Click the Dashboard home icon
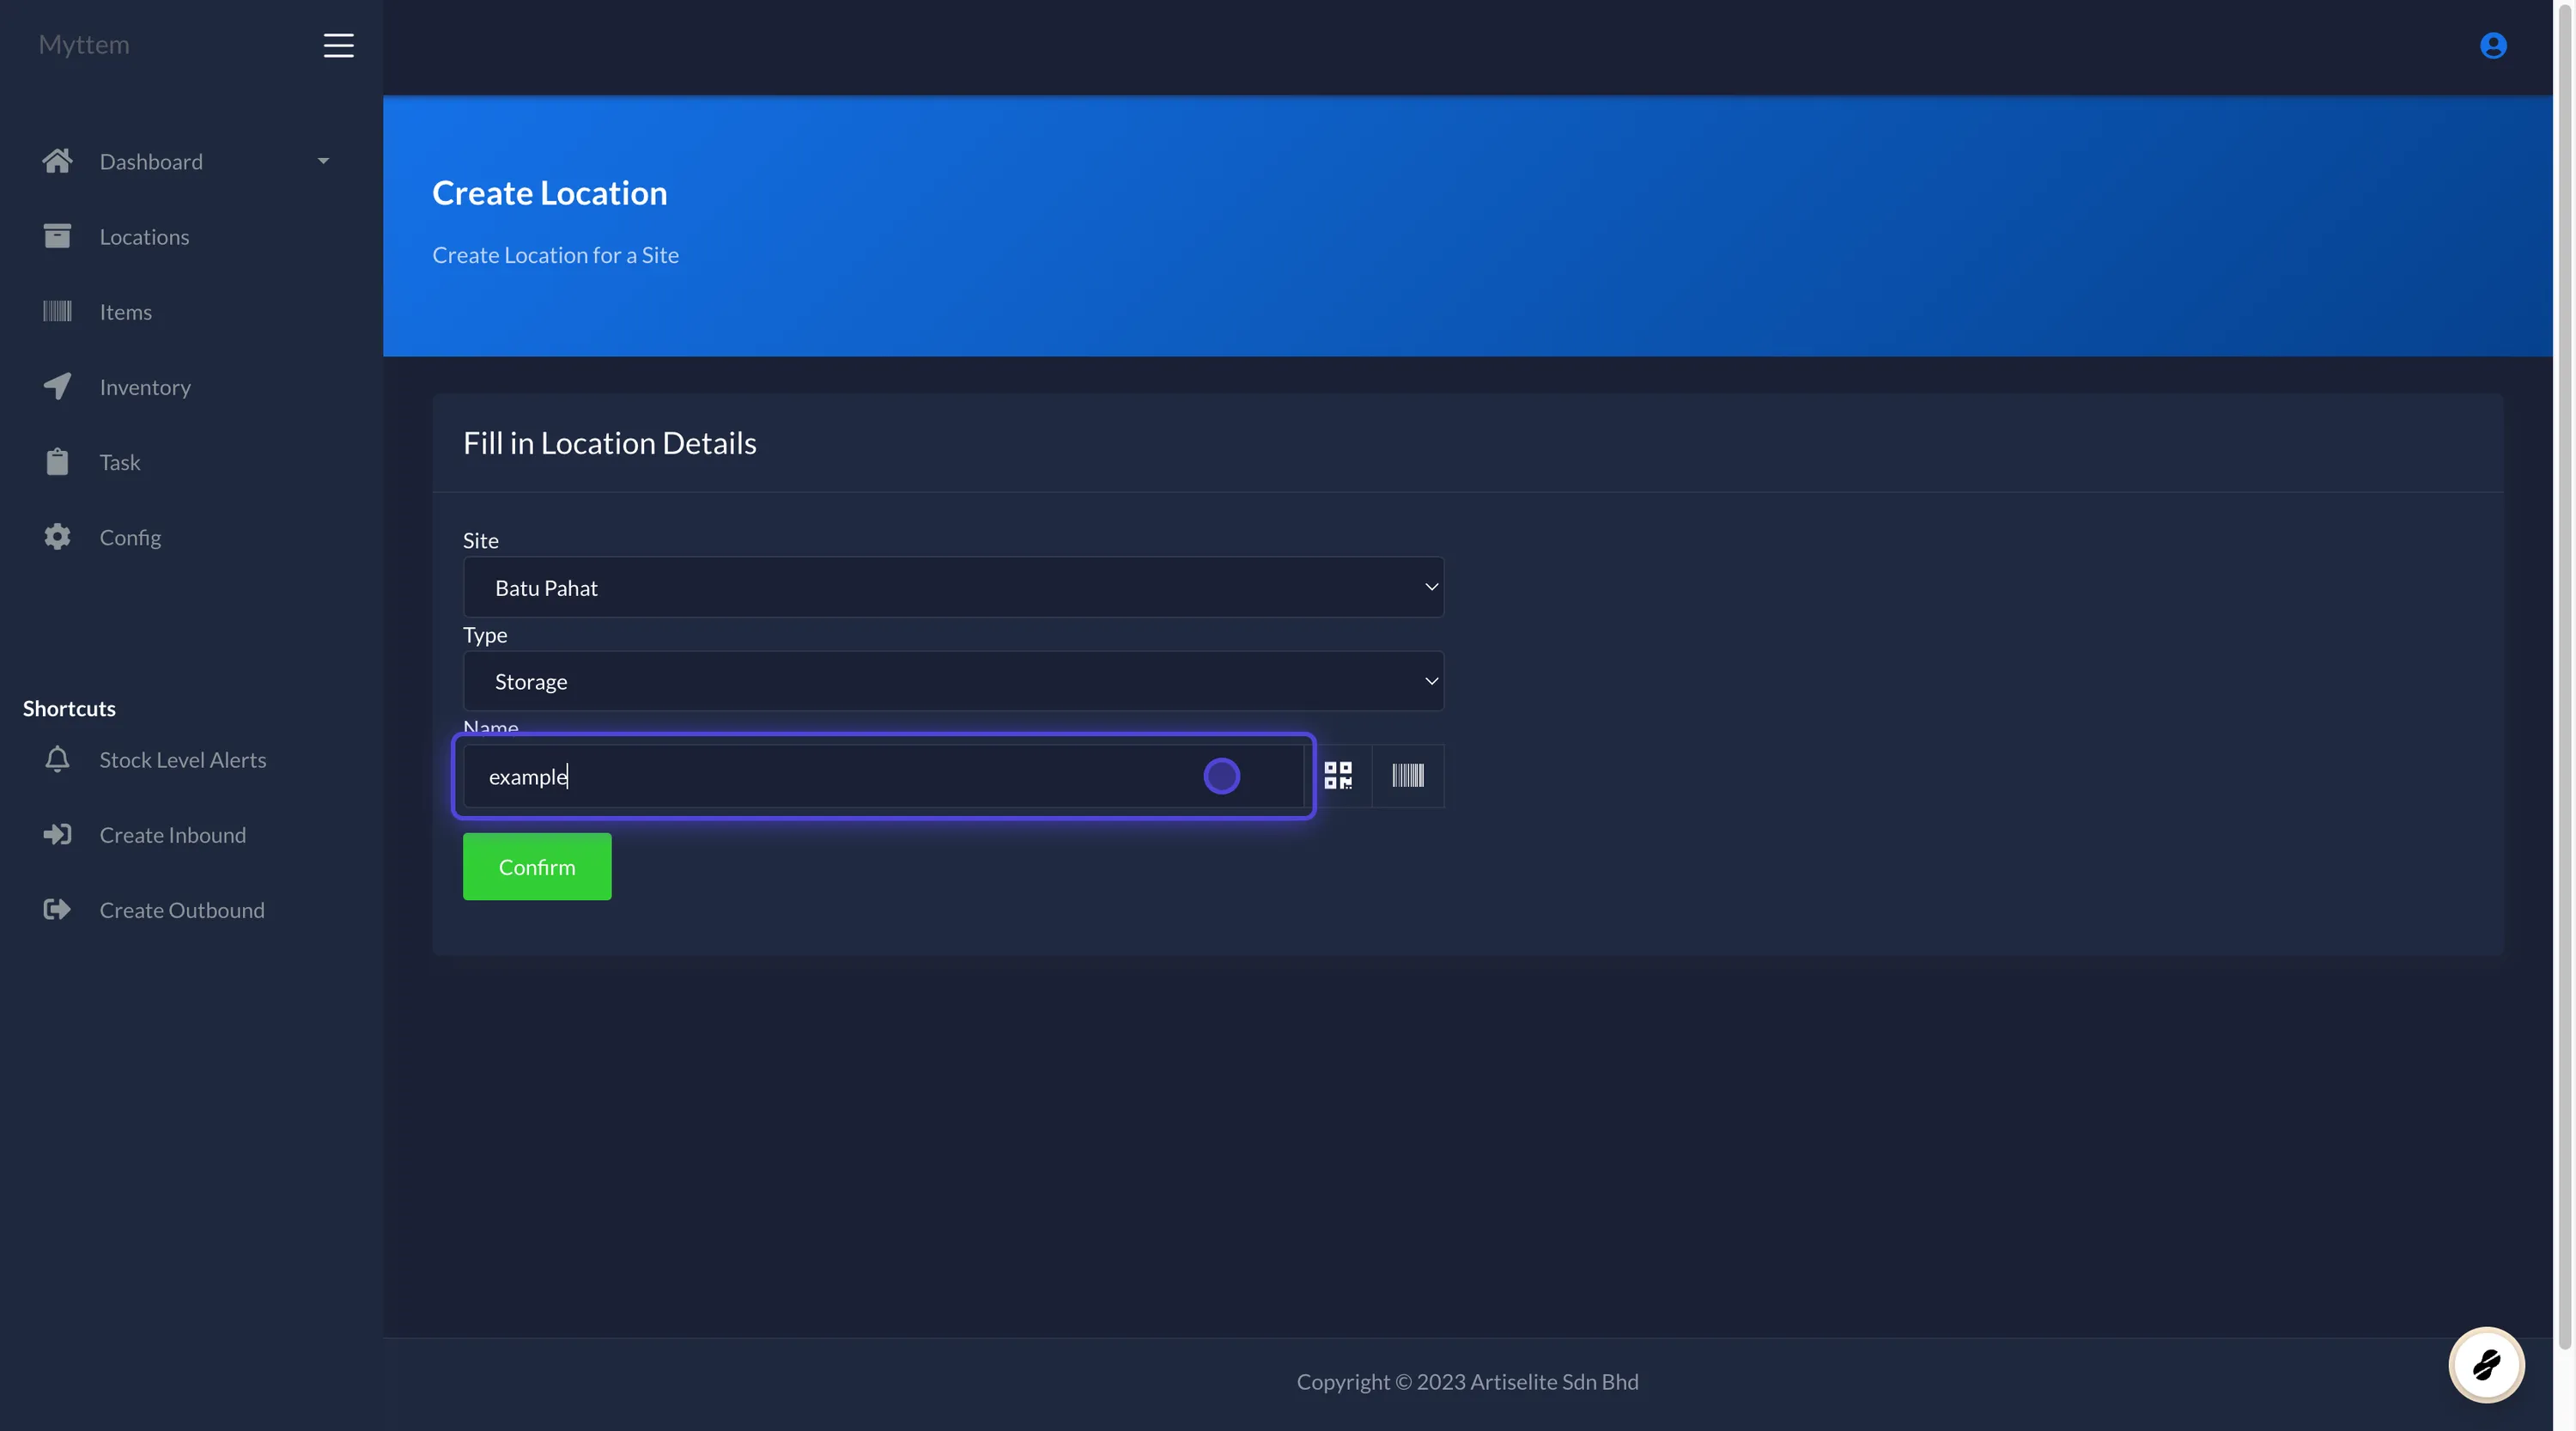The height and width of the screenshot is (1431, 2576). (57, 161)
